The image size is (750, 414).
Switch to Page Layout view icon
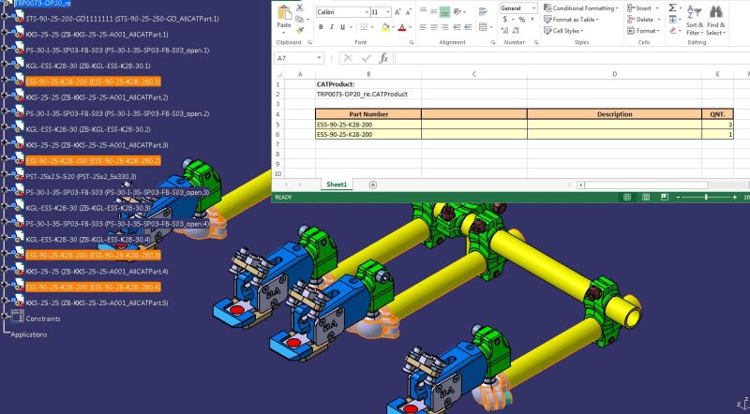[646, 197]
